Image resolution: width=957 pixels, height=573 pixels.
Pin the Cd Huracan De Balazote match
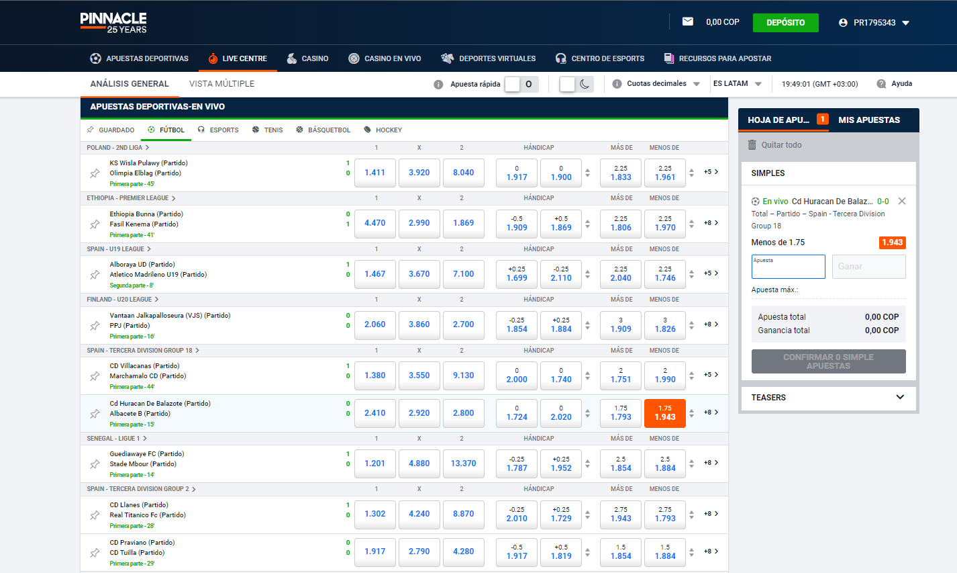[95, 414]
